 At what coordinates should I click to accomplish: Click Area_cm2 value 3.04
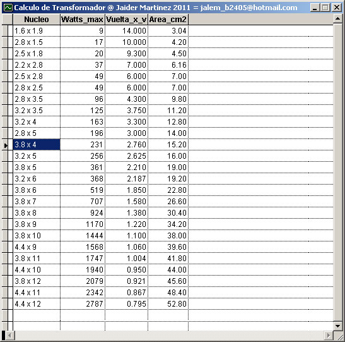168,31
